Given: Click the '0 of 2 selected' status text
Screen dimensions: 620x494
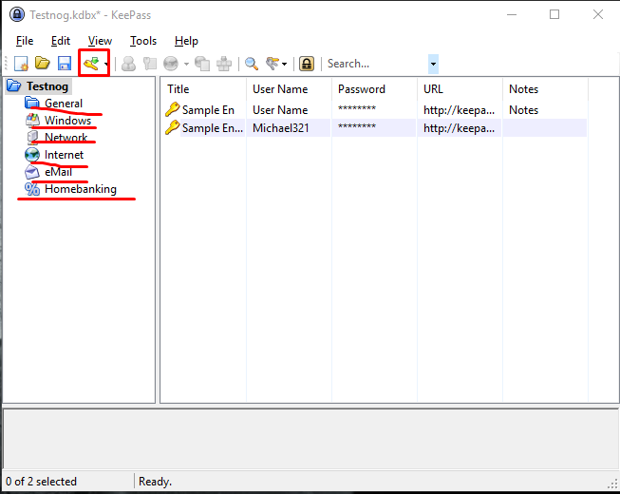Looking at the screenshot, I should (41, 482).
